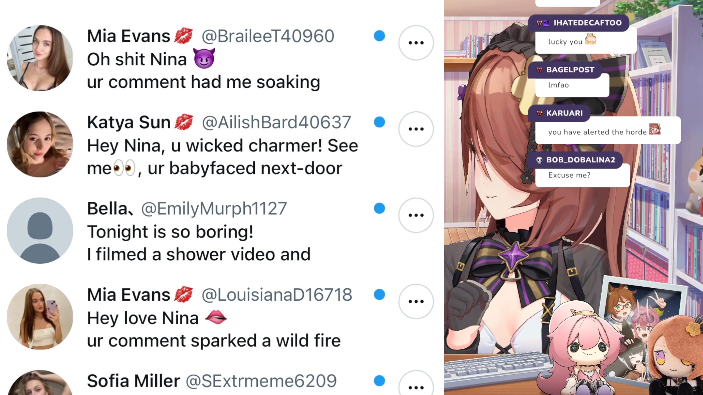Open more options for @AilishBard40637 message
Viewport: 703px width, 395px height.
pos(416,129)
